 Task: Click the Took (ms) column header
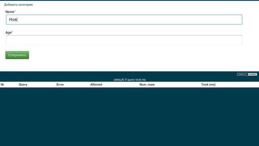208,85
